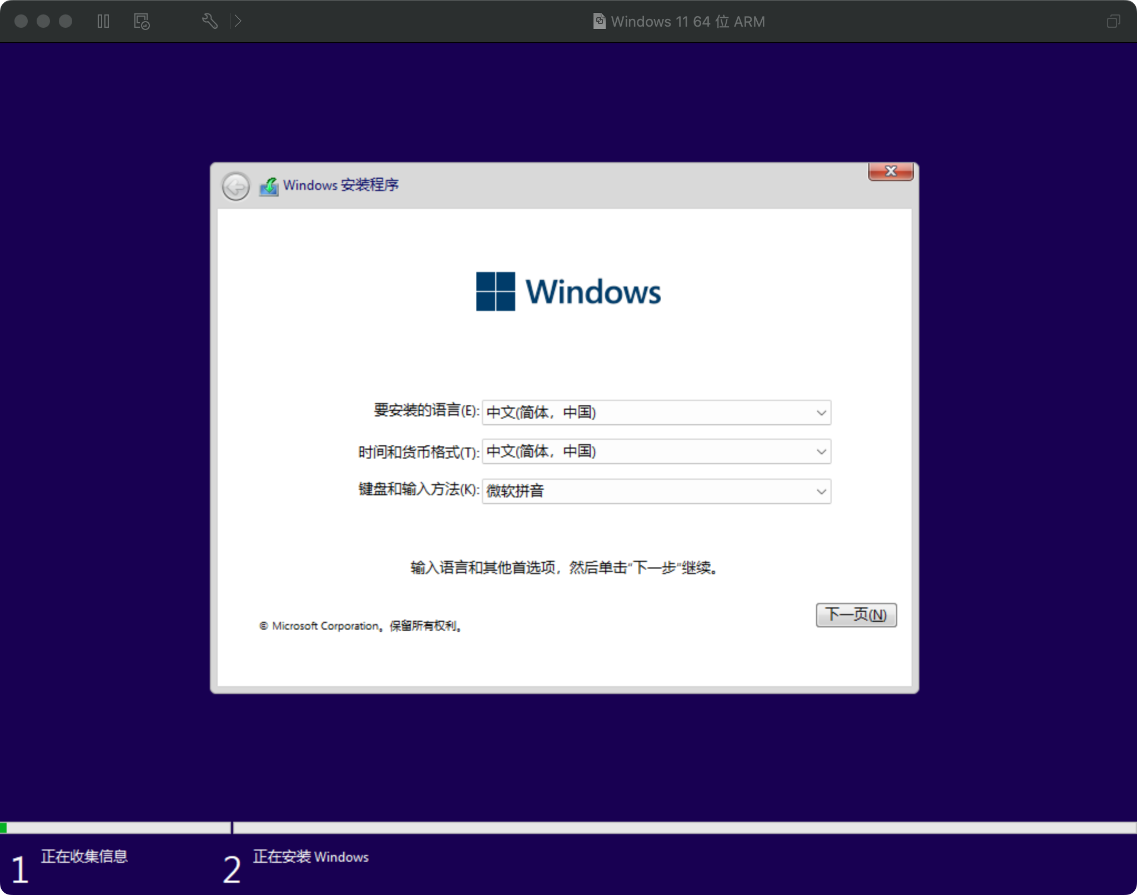The image size is (1137, 895).
Task: Click the Windows 11 64 位 ARM title document icon
Action: click(x=599, y=21)
